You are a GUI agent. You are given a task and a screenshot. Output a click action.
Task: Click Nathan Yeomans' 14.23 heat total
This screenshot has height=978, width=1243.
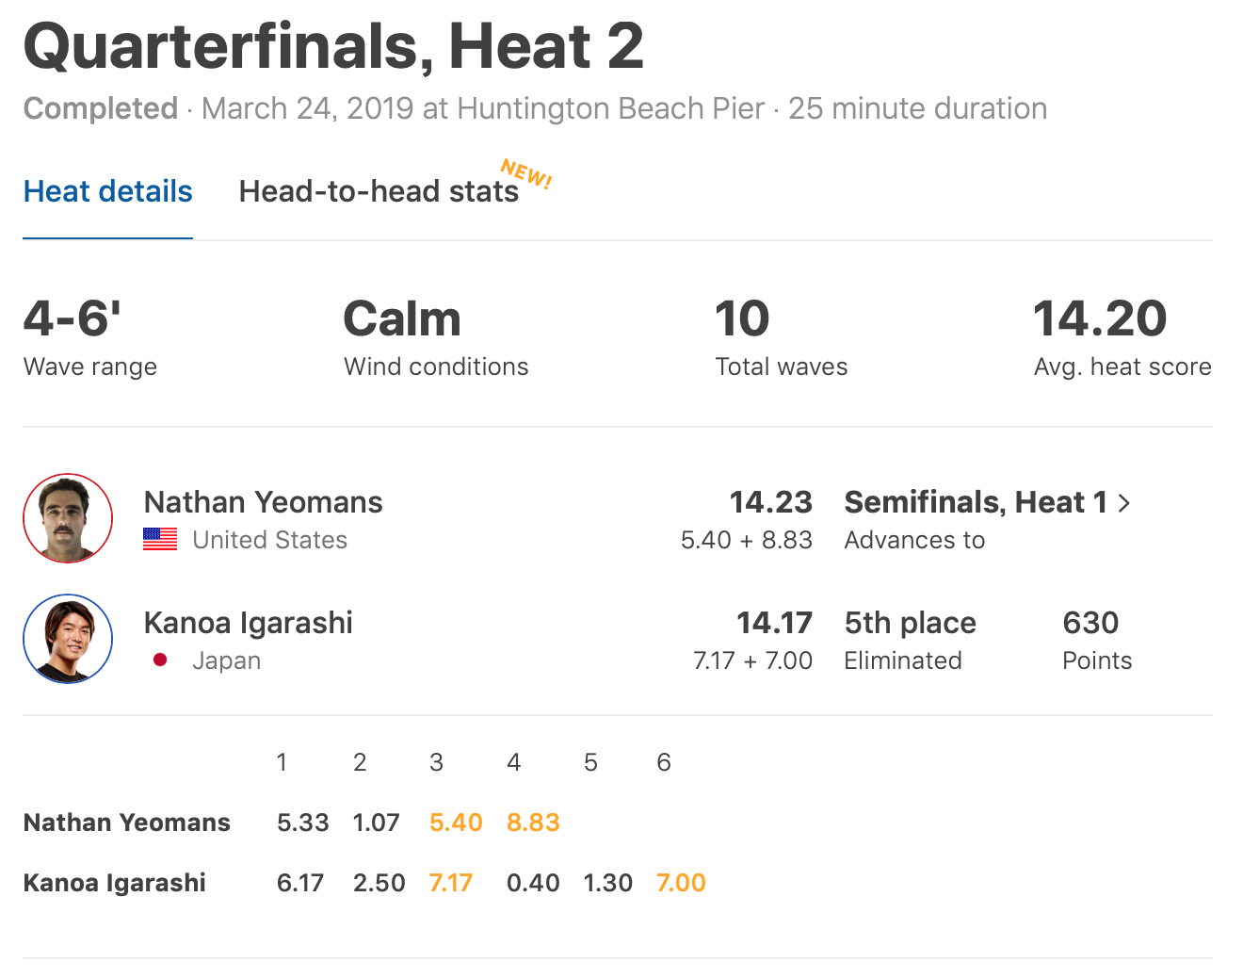(770, 502)
